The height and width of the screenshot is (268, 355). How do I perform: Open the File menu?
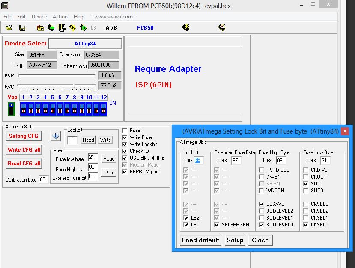coord(7,17)
